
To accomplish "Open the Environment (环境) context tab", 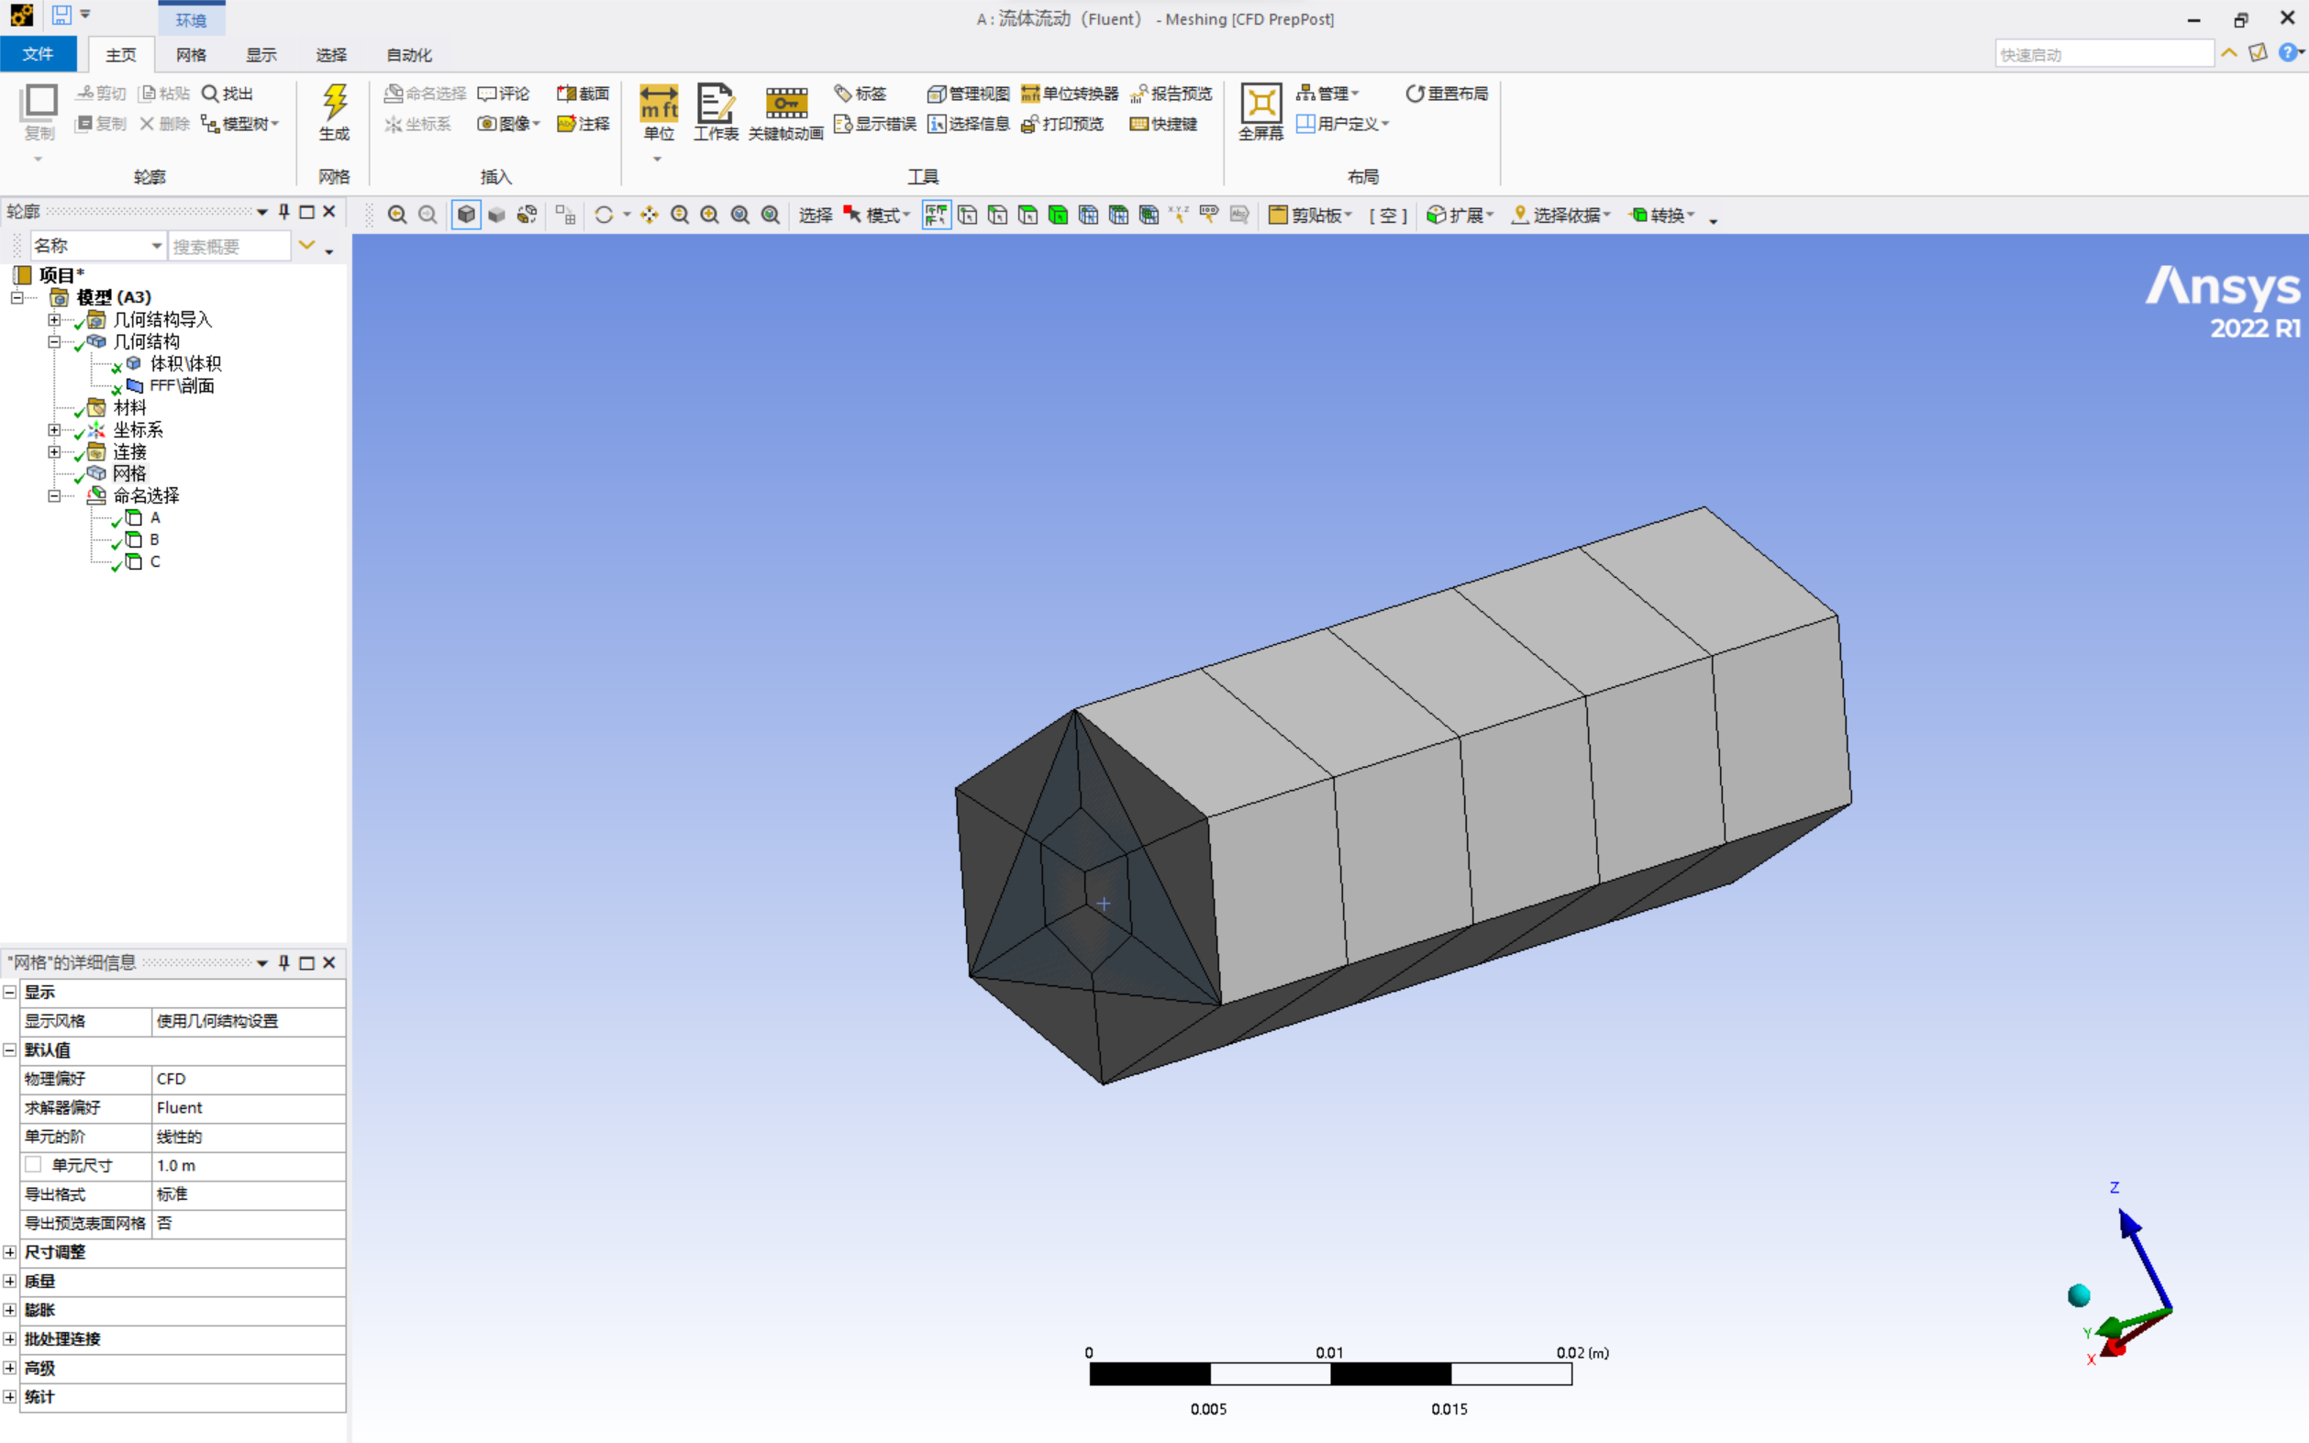I will click(191, 20).
